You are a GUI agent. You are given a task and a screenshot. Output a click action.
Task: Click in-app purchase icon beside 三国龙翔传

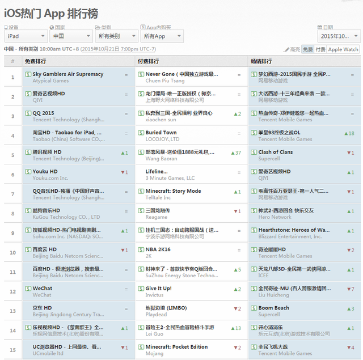point(141,210)
